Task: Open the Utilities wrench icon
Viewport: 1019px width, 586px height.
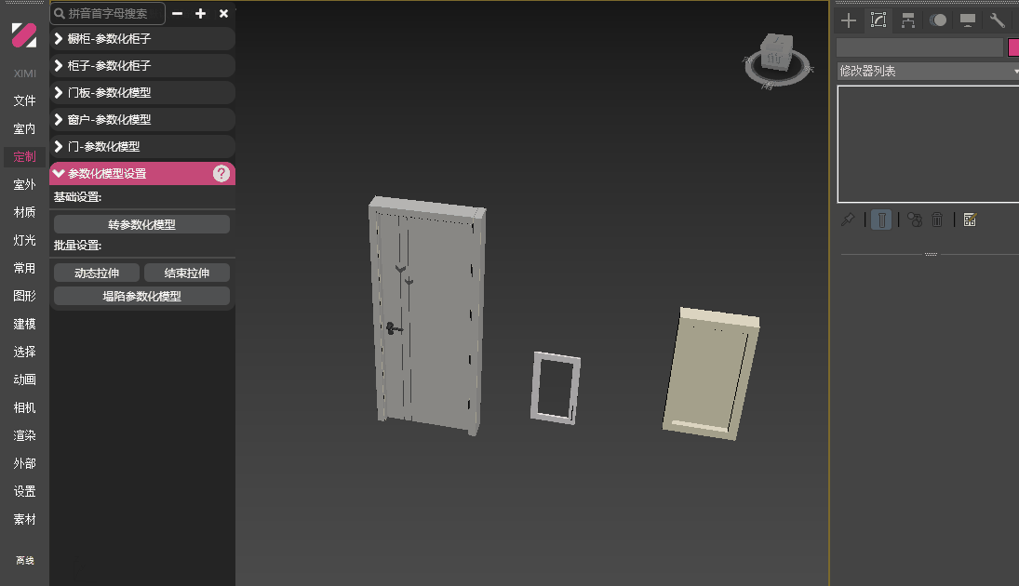Action: (x=997, y=20)
